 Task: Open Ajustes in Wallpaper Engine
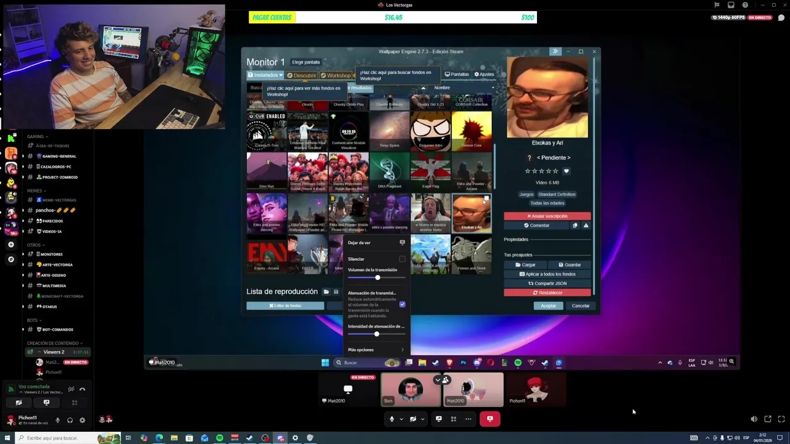coord(484,74)
